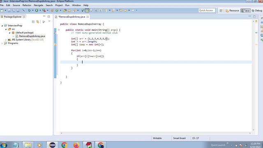Click the New file toolbar icon
This screenshot has height=148, width=263.
point(2,10)
